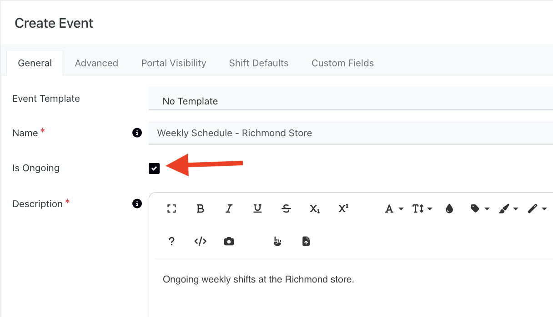
Task: Uncheck the Is Ongoing checkbox
Action: click(154, 168)
